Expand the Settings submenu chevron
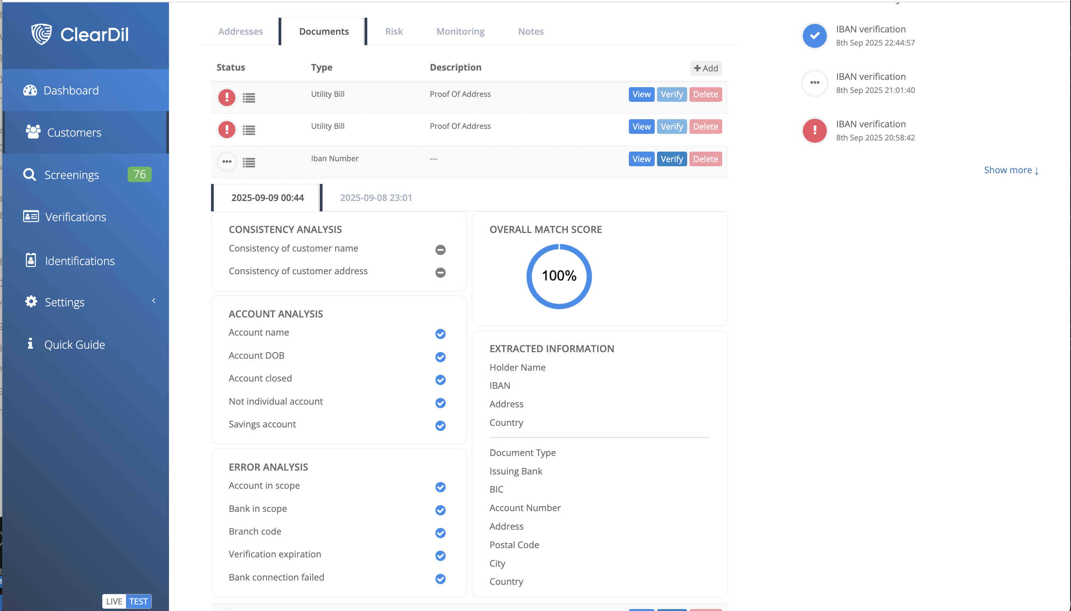This screenshot has width=1071, height=611. pyautogui.click(x=154, y=301)
